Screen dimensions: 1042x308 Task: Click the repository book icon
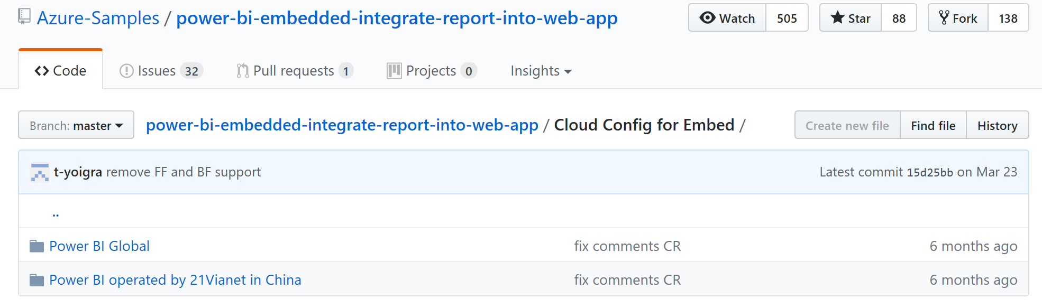coord(24,17)
